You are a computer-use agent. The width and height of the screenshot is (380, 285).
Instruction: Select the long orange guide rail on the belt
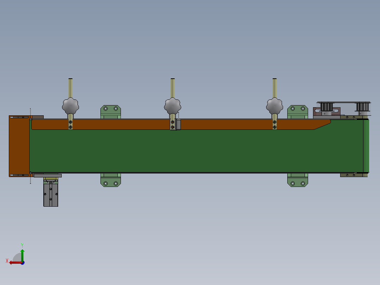tap(180, 125)
